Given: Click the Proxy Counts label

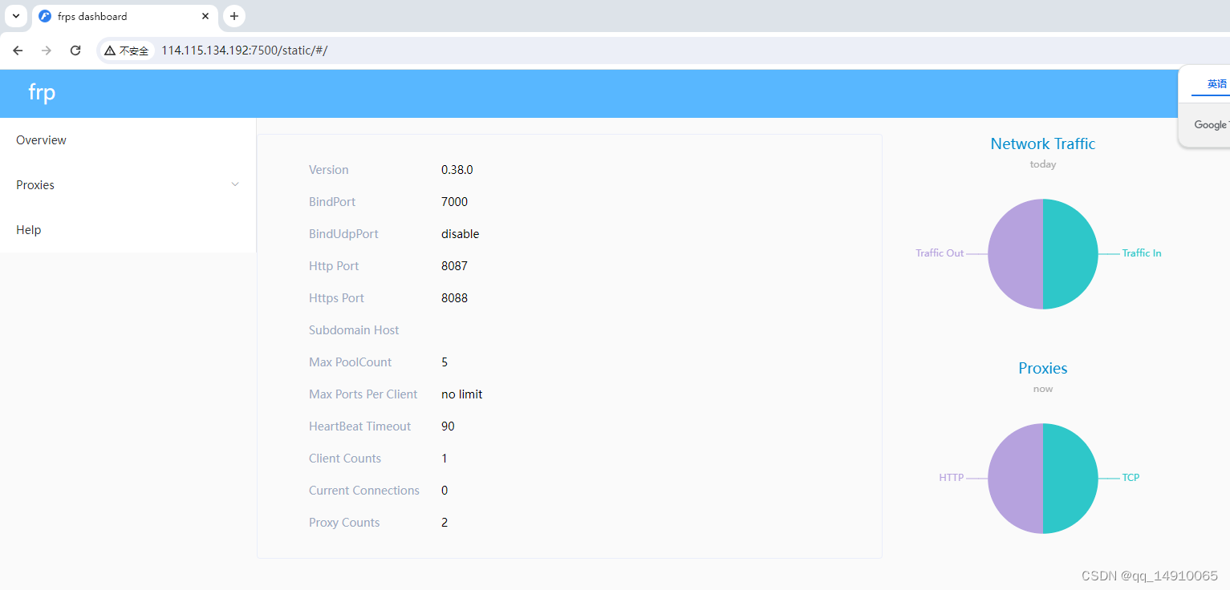Looking at the screenshot, I should pos(344,523).
